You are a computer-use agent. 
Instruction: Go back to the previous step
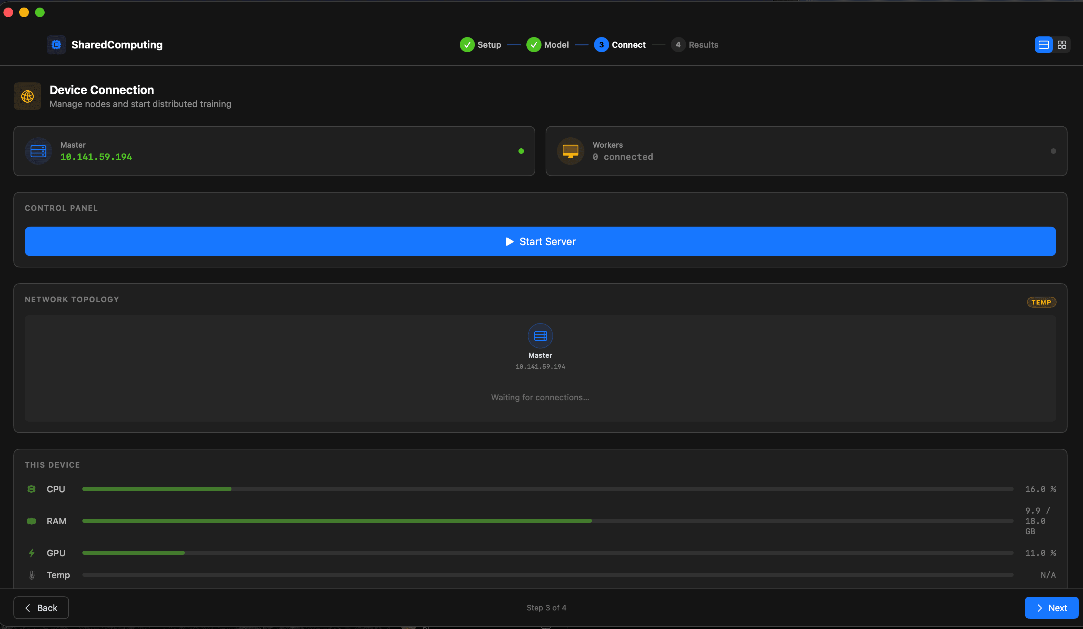41,608
